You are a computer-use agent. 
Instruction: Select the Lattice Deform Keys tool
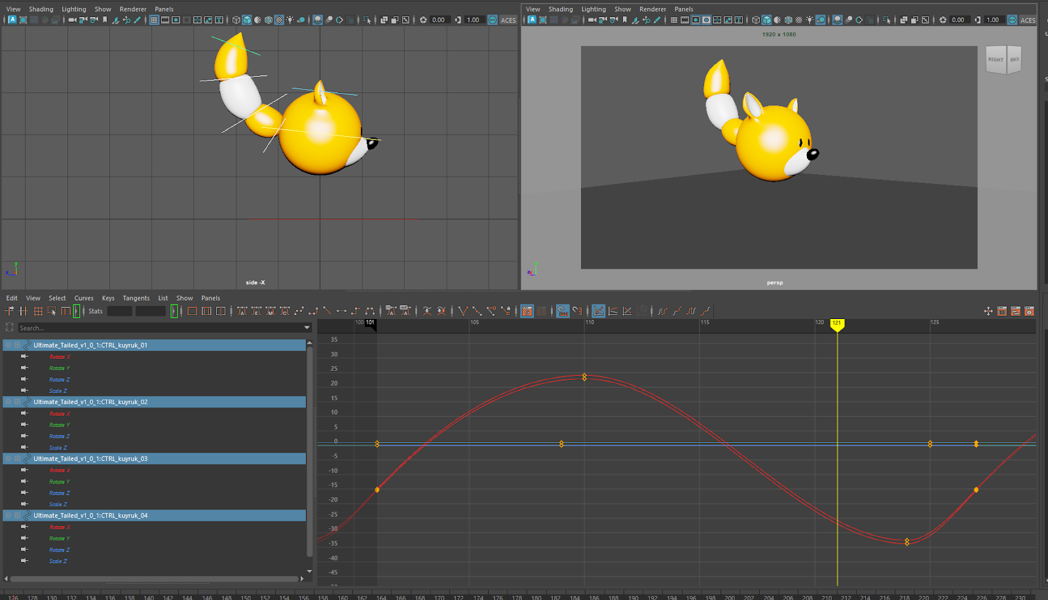pos(38,311)
